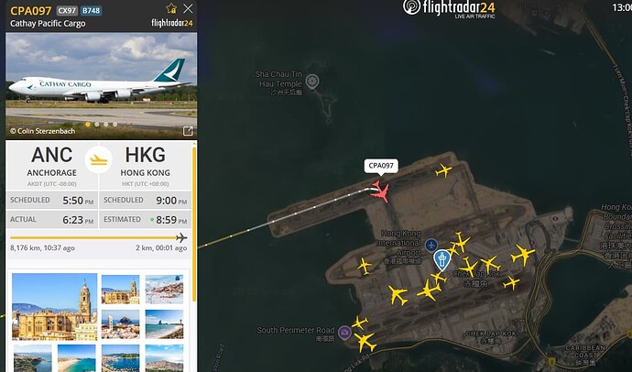Click the landing plane icon between ANC and HKG
Screen dimensions: 632x372
point(99,160)
